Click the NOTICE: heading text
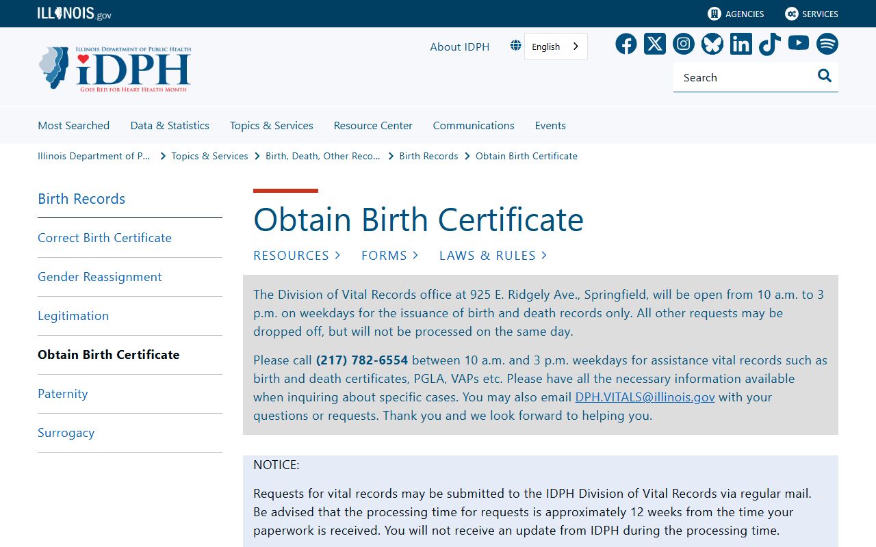This screenshot has height=547, width=876. (x=276, y=464)
